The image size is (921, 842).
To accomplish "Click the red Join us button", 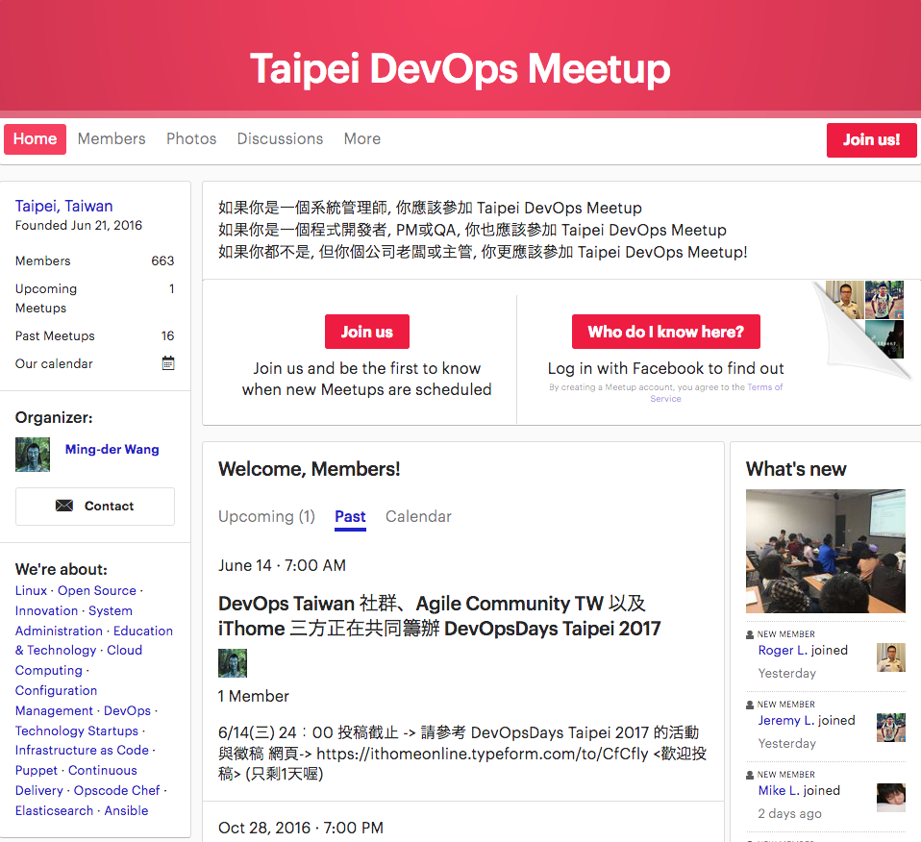I will coord(367,332).
